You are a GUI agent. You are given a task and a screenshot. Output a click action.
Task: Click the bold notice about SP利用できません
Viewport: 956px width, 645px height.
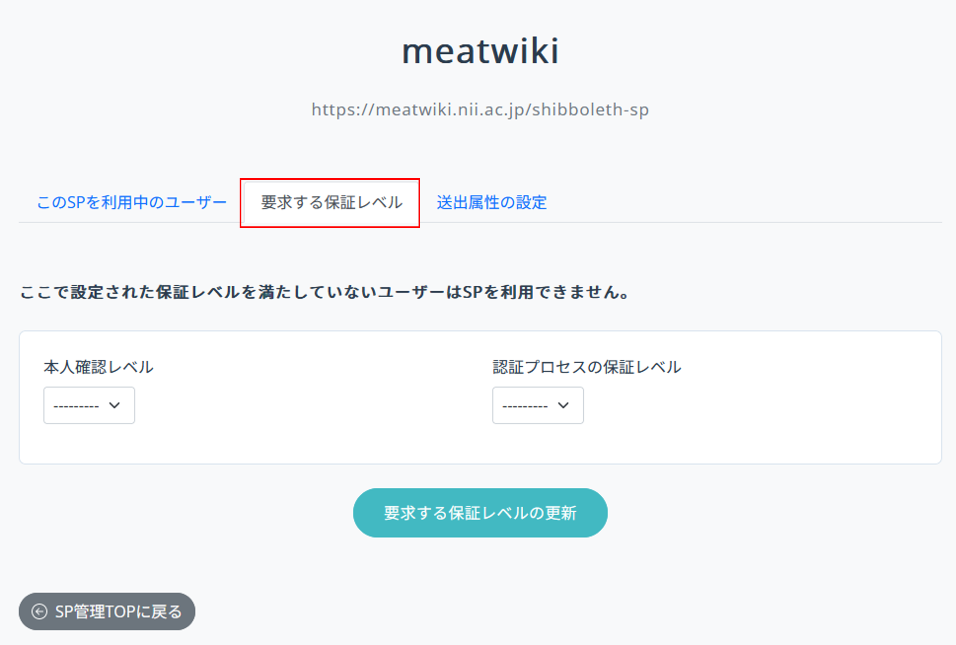click(325, 292)
